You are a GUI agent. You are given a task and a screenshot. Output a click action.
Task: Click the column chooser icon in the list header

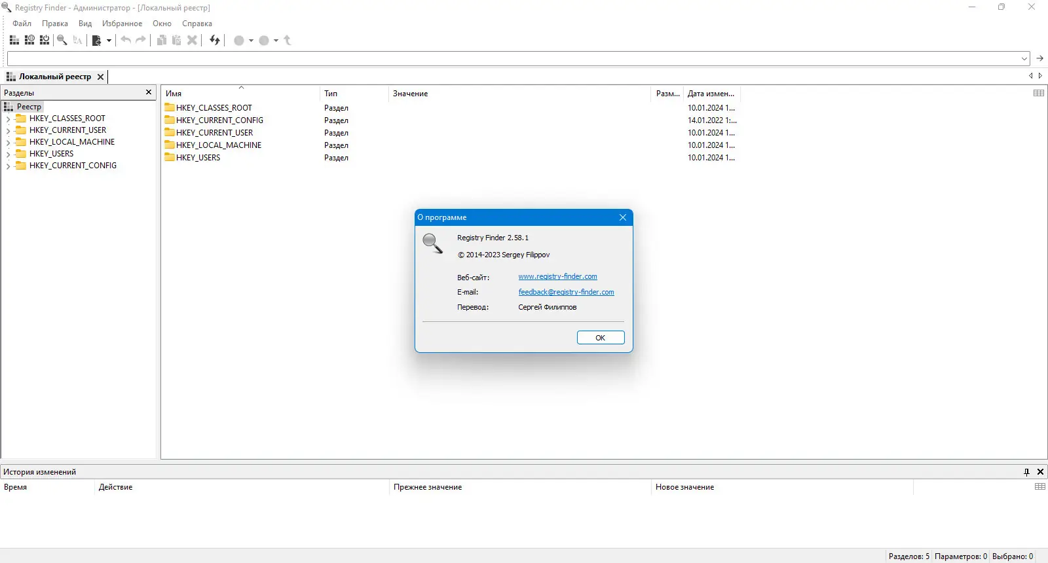click(x=1039, y=93)
